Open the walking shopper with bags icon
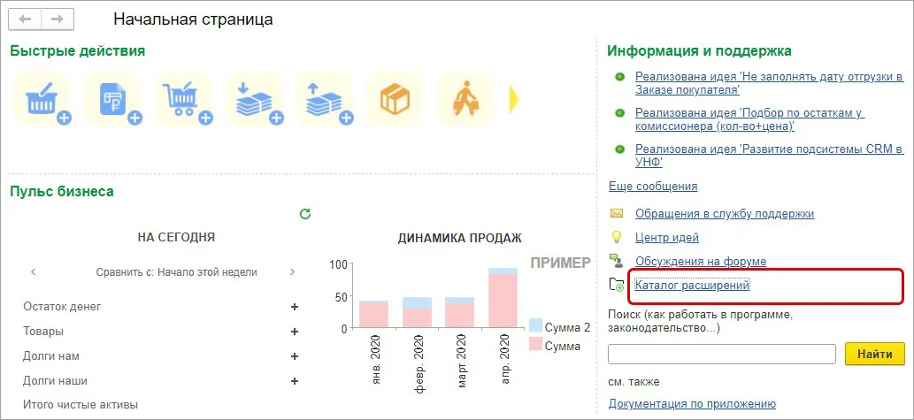Screen dimensions: 914x420 (465, 100)
